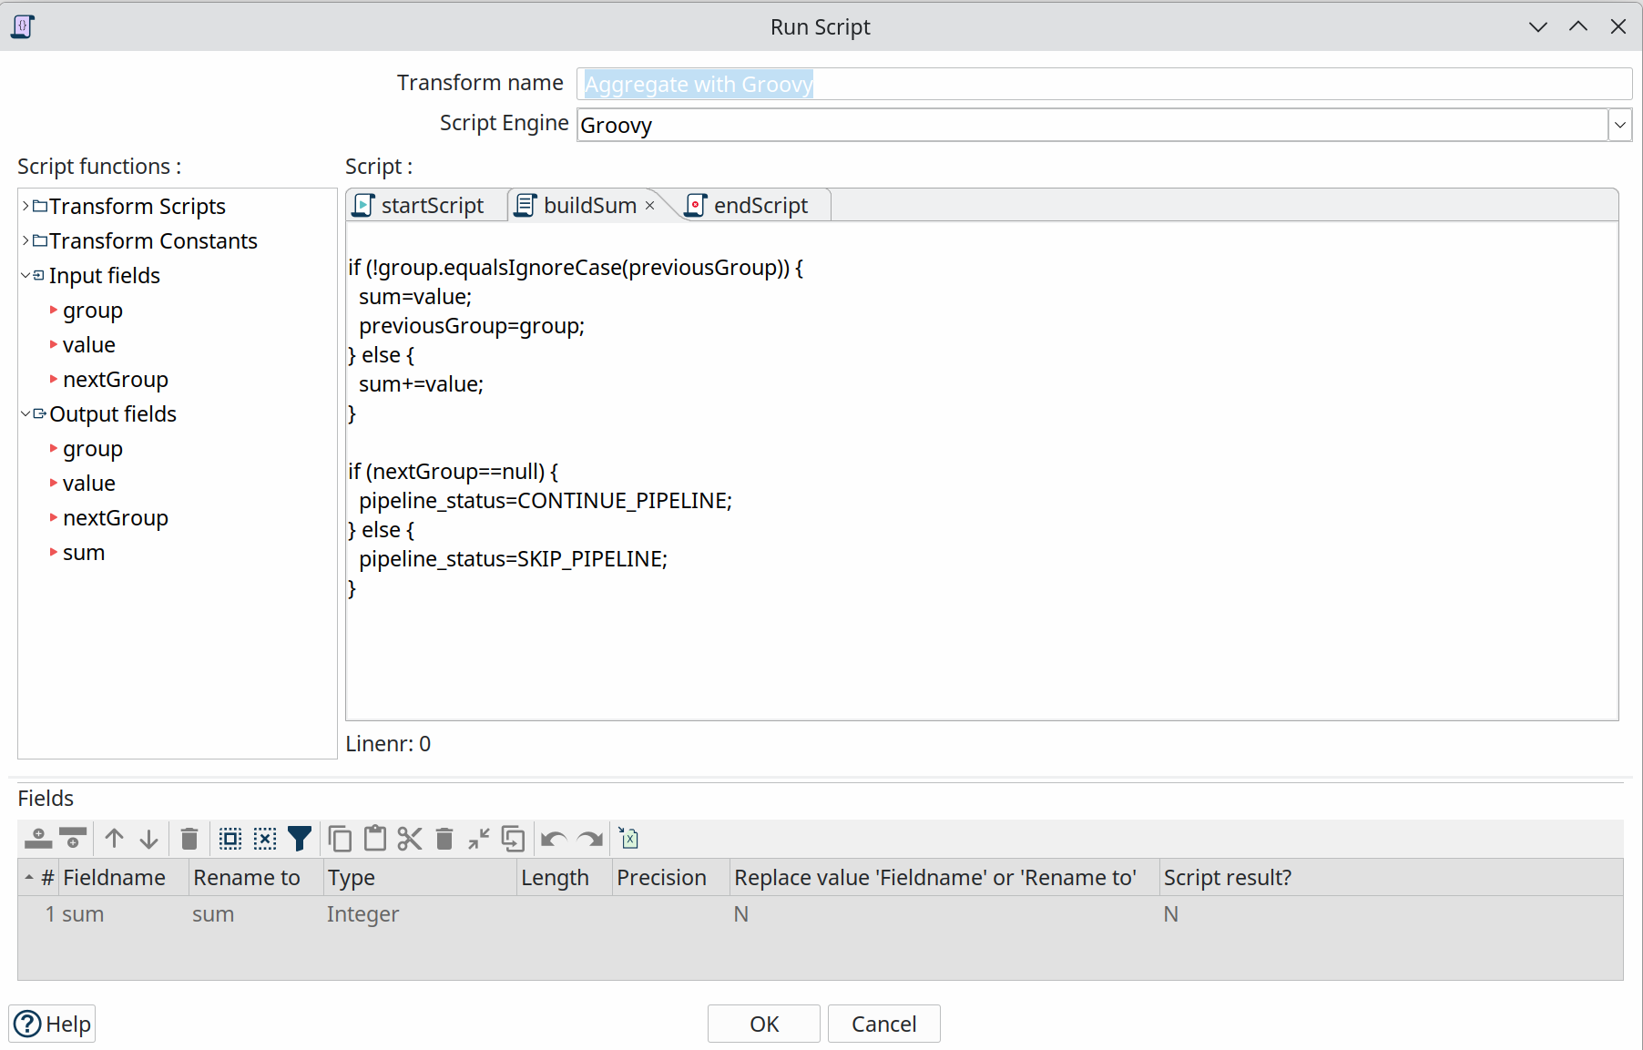Click the clipboard paste icon
Viewport: 1643px width, 1050px height.
pyautogui.click(x=375, y=839)
